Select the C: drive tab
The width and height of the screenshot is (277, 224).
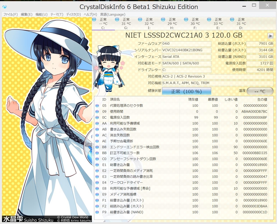[103, 24]
